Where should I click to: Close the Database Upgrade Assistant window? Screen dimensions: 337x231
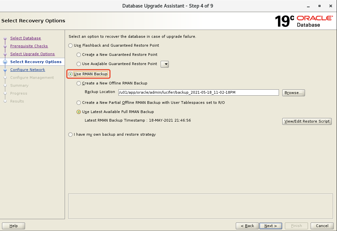point(331,6)
